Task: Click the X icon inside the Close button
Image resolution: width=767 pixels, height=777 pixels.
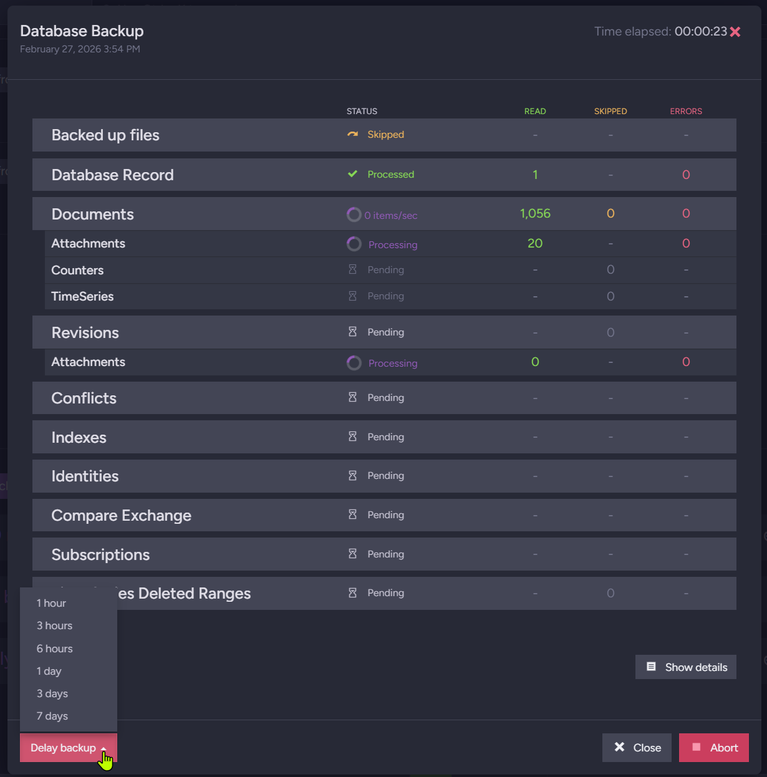Action: click(x=620, y=747)
